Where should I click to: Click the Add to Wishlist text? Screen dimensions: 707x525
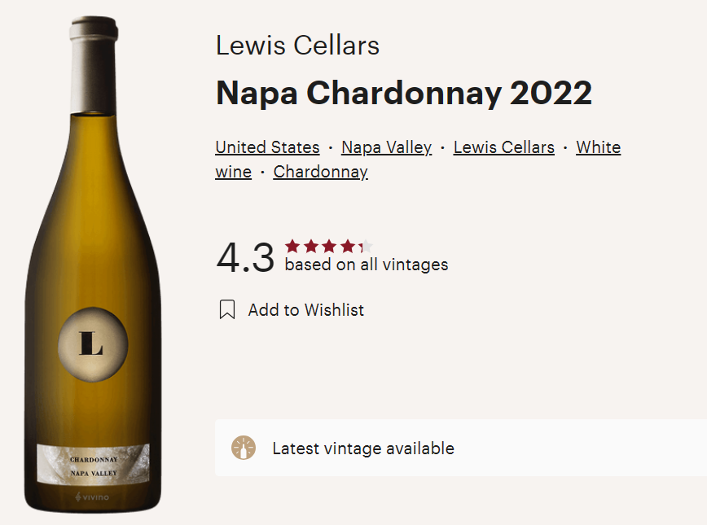tap(305, 310)
